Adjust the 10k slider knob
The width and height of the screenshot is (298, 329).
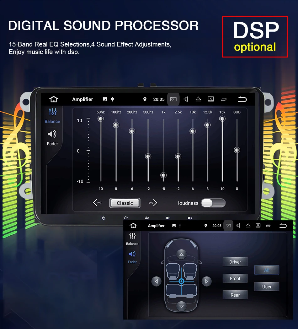(x=193, y=131)
